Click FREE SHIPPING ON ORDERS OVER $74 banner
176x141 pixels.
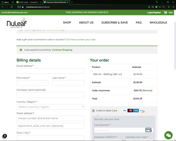pyautogui.click(x=87, y=12)
